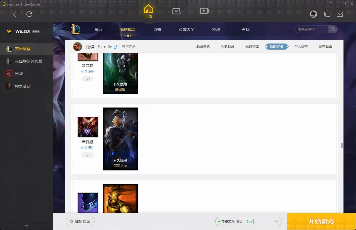The width and height of the screenshot is (356, 230).
Task: Click the 守望之海 server name beside the summoner
Action: (129, 47)
